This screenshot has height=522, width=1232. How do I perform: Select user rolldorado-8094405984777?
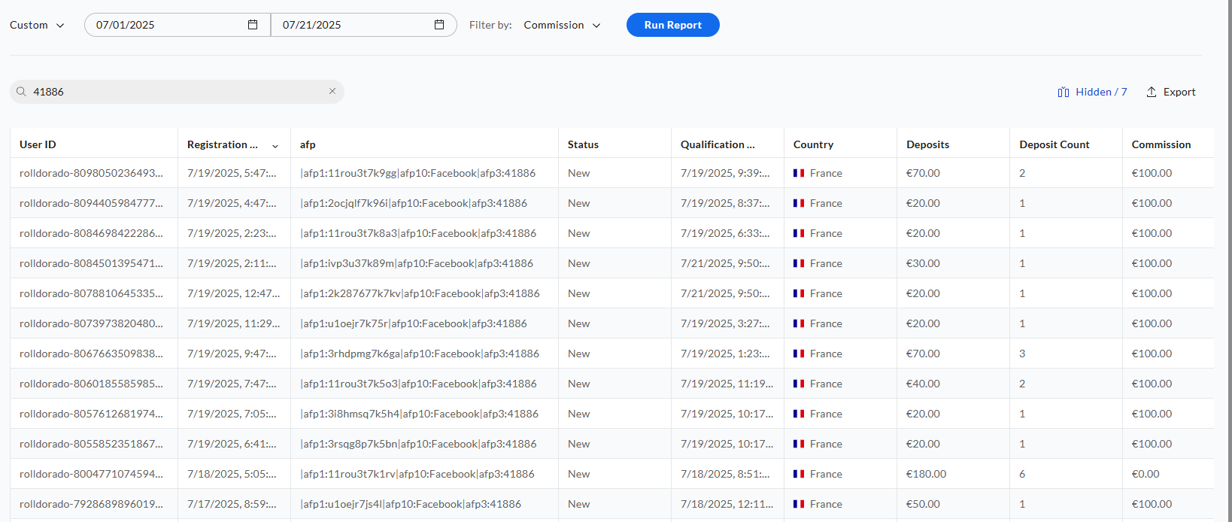tap(91, 203)
